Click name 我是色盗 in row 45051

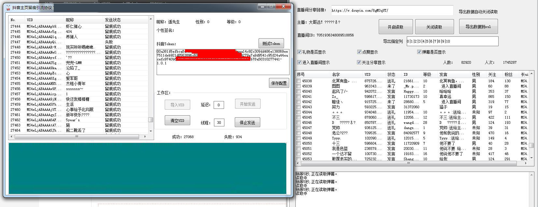pos(340,149)
